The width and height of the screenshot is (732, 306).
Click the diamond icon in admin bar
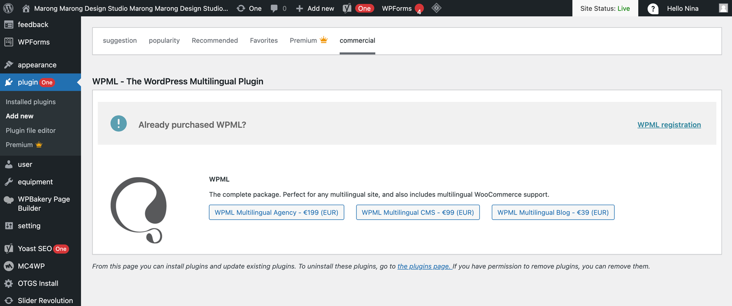pyautogui.click(x=436, y=8)
